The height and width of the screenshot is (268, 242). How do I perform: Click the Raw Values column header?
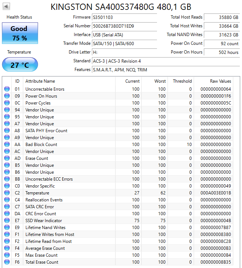point(220,81)
